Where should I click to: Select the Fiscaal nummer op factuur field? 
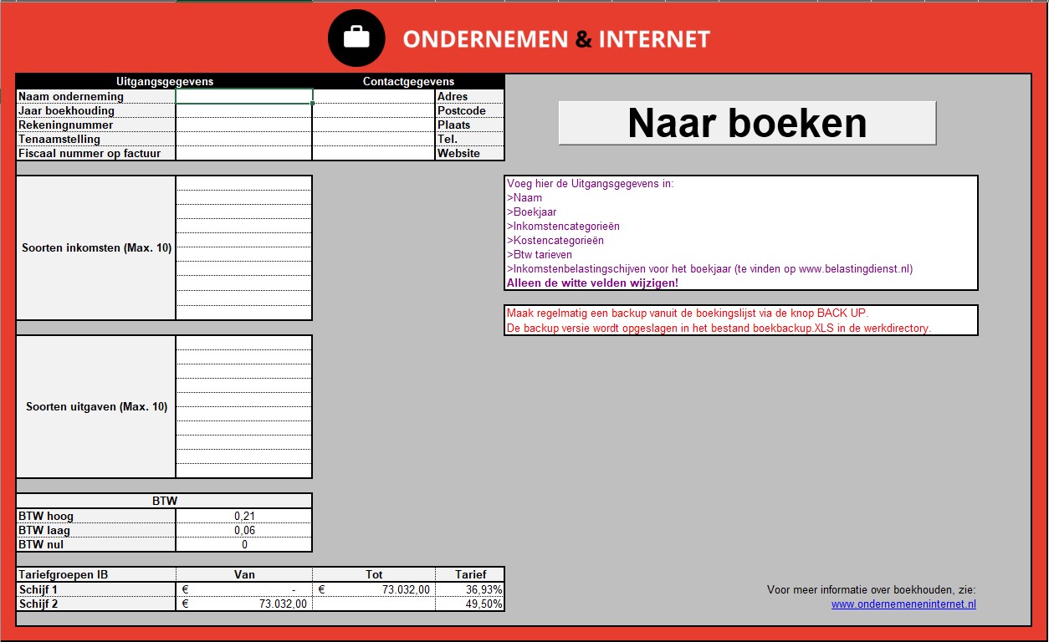243,153
